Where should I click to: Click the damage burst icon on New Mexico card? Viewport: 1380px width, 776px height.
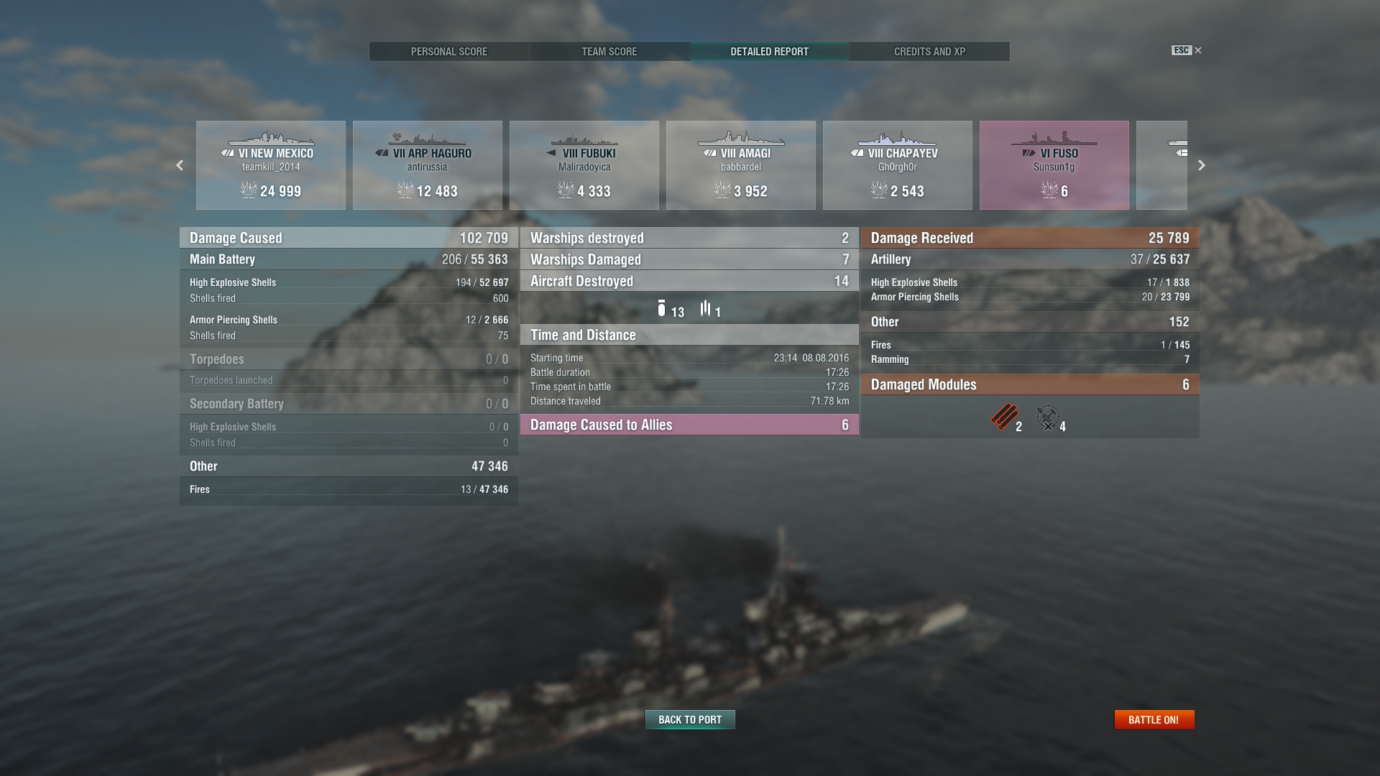coord(249,190)
